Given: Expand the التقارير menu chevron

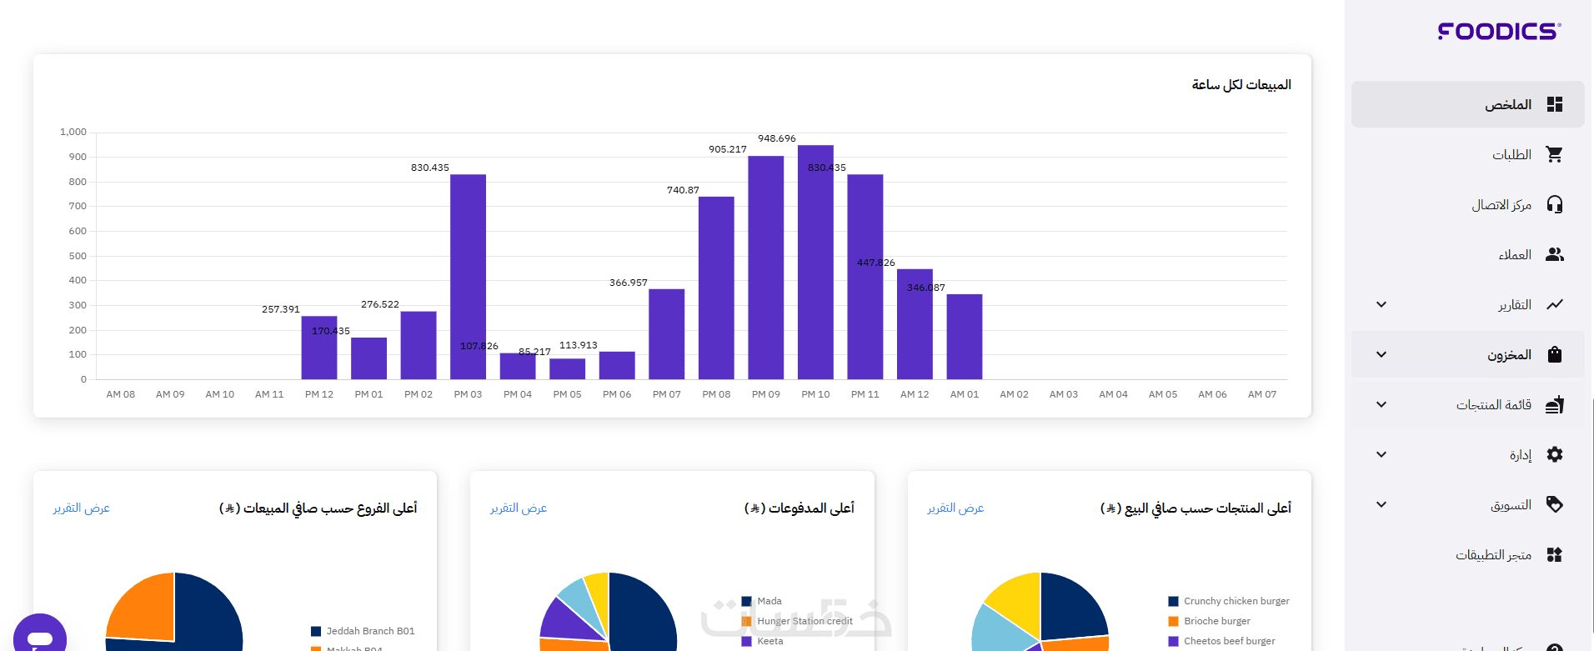Looking at the screenshot, I should 1381,304.
